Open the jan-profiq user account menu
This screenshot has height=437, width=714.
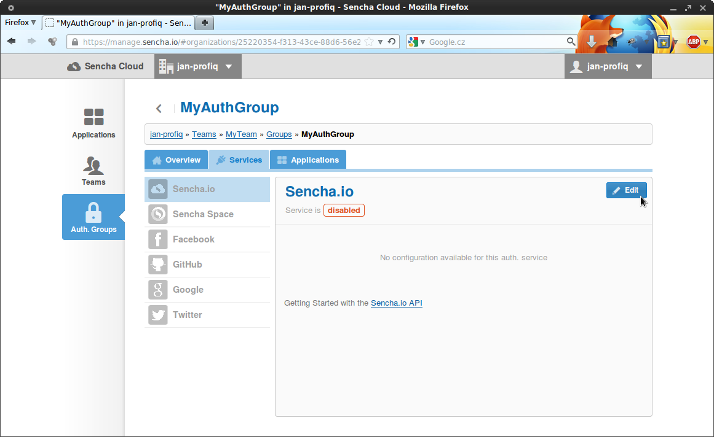point(608,66)
